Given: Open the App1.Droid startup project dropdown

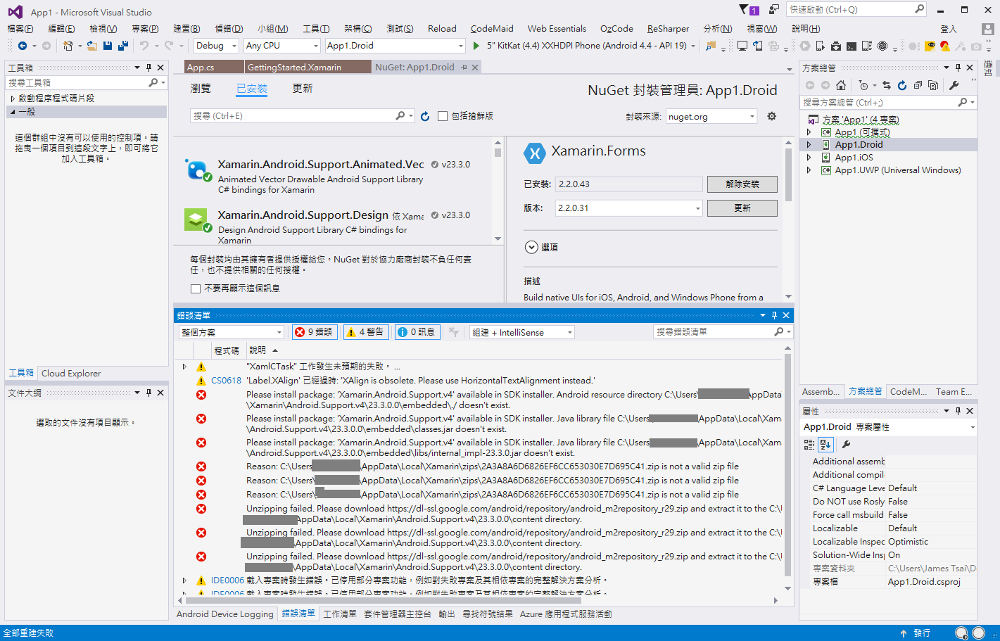Looking at the screenshot, I should click(x=395, y=46).
